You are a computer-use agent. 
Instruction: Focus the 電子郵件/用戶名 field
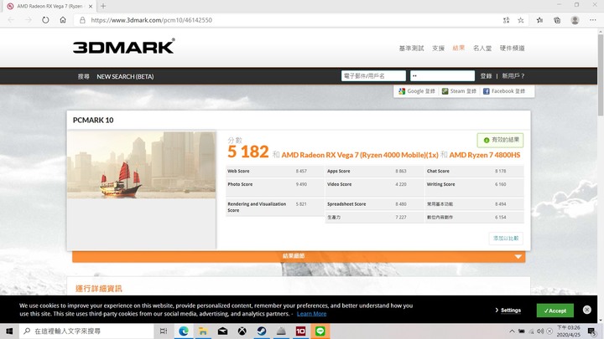[373, 75]
